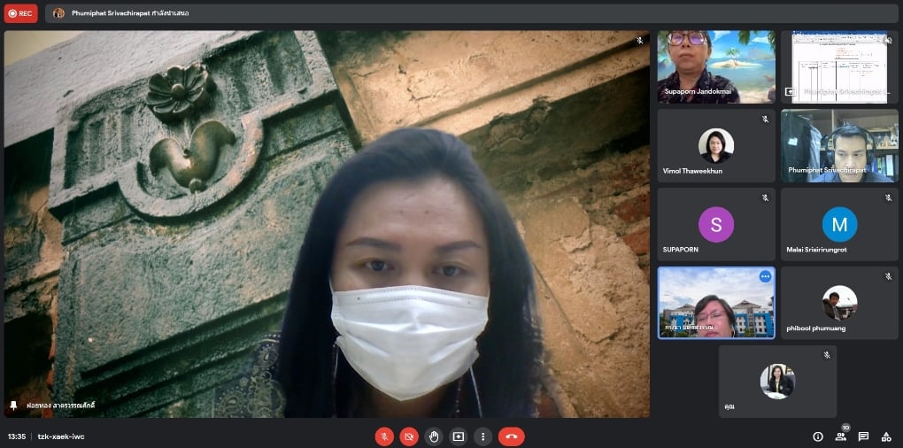Open the three-dot more options menu
The image size is (903, 448).
482,436
